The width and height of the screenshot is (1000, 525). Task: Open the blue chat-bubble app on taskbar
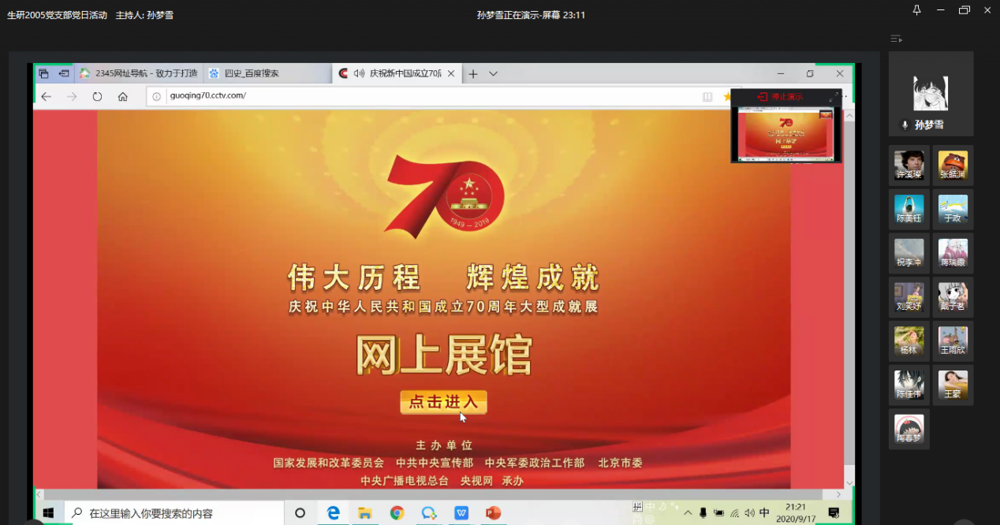click(429, 513)
